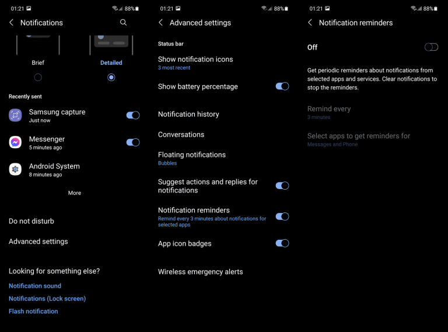Image resolution: width=448 pixels, height=332 pixels.
Task: Select the Detailed notification style radio
Action: 111,77
